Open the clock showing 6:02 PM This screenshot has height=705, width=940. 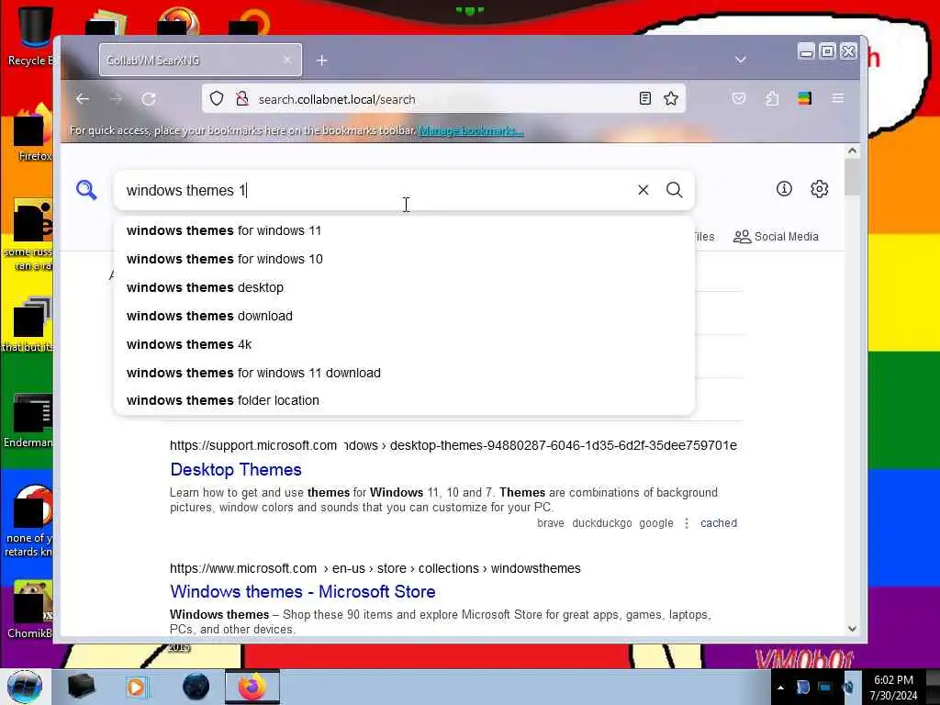[x=893, y=687]
